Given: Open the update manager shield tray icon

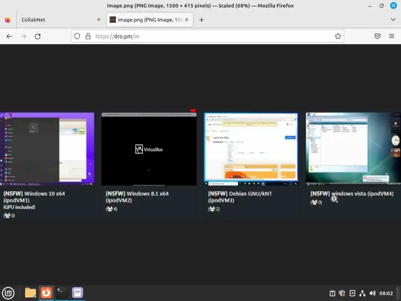Looking at the screenshot, I should pos(342,293).
